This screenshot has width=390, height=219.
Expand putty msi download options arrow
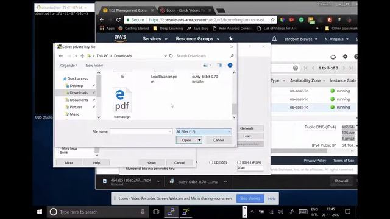[x=225, y=182]
